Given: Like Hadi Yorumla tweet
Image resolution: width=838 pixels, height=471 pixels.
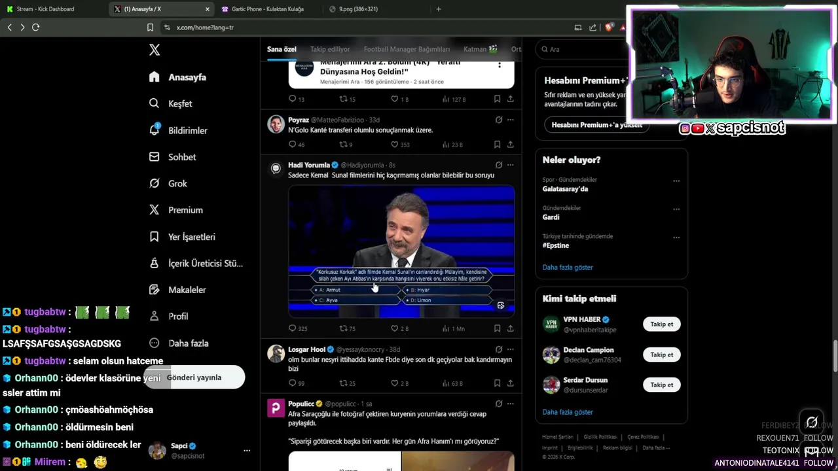Looking at the screenshot, I should 394,328.
